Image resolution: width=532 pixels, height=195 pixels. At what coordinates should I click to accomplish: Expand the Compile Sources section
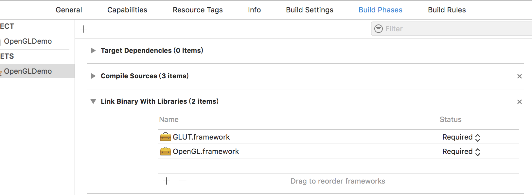coord(93,76)
